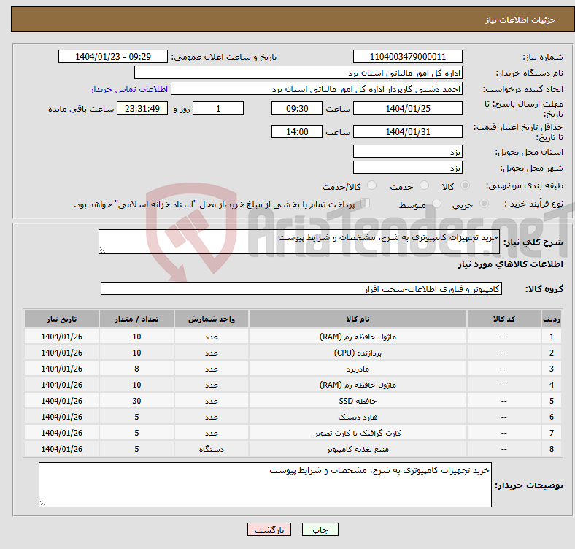
Task: Click the response deadline time 09:30
Action: 297,108
